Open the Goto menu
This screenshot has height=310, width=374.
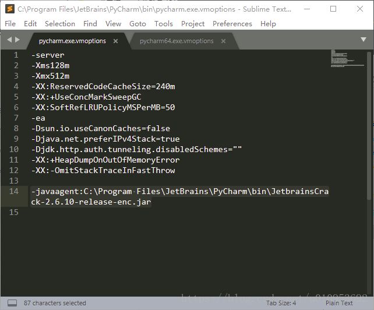pyautogui.click(x=137, y=24)
